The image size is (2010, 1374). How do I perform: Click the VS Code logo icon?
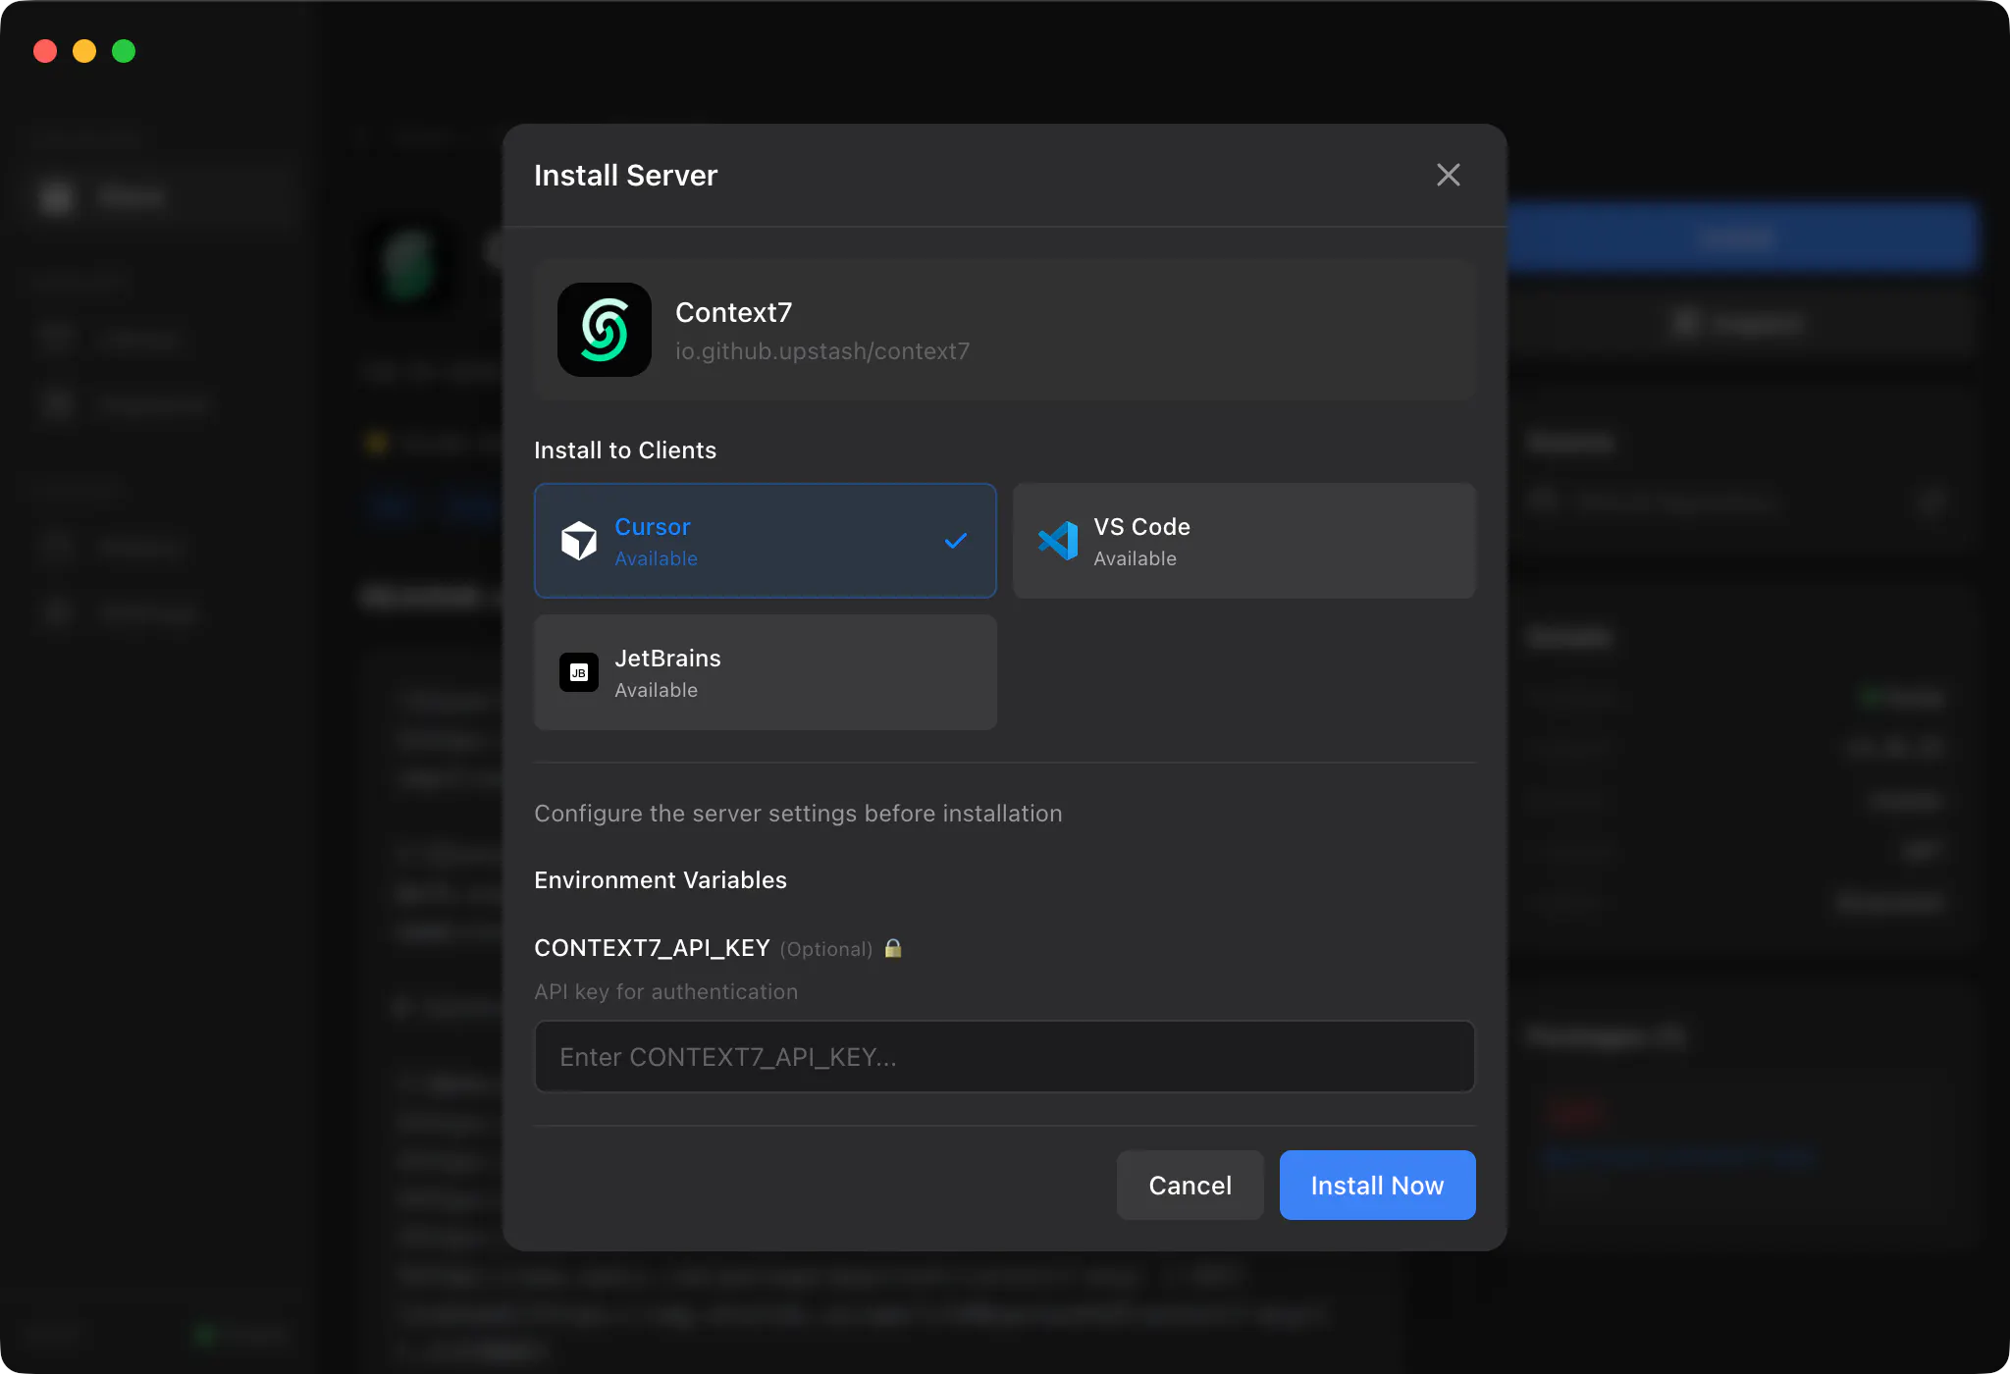pyautogui.click(x=1058, y=541)
